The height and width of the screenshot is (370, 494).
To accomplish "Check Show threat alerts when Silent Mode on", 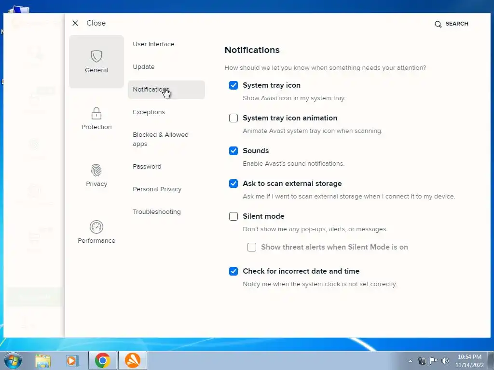I will pos(252,247).
